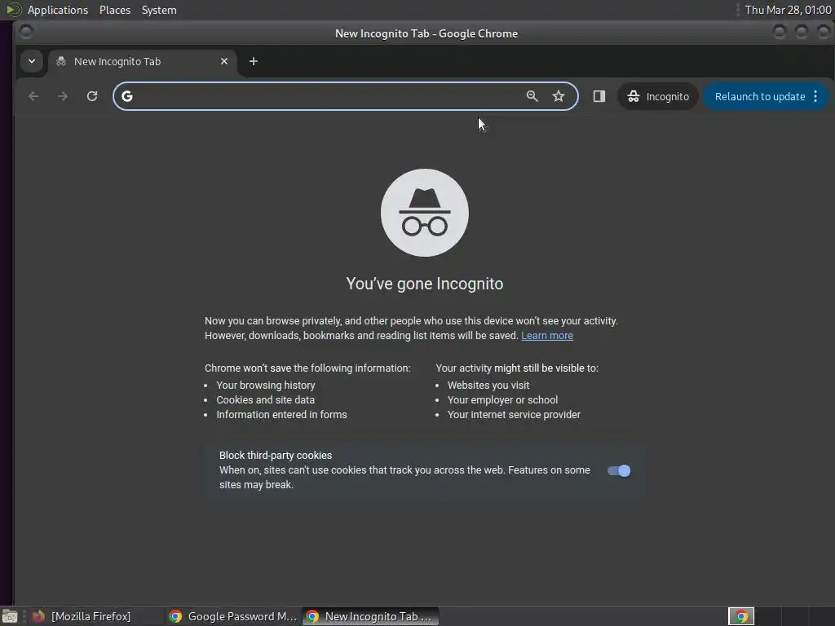Toggle the Block third-party cookies switch
Screen dimensions: 835x626
619,470
